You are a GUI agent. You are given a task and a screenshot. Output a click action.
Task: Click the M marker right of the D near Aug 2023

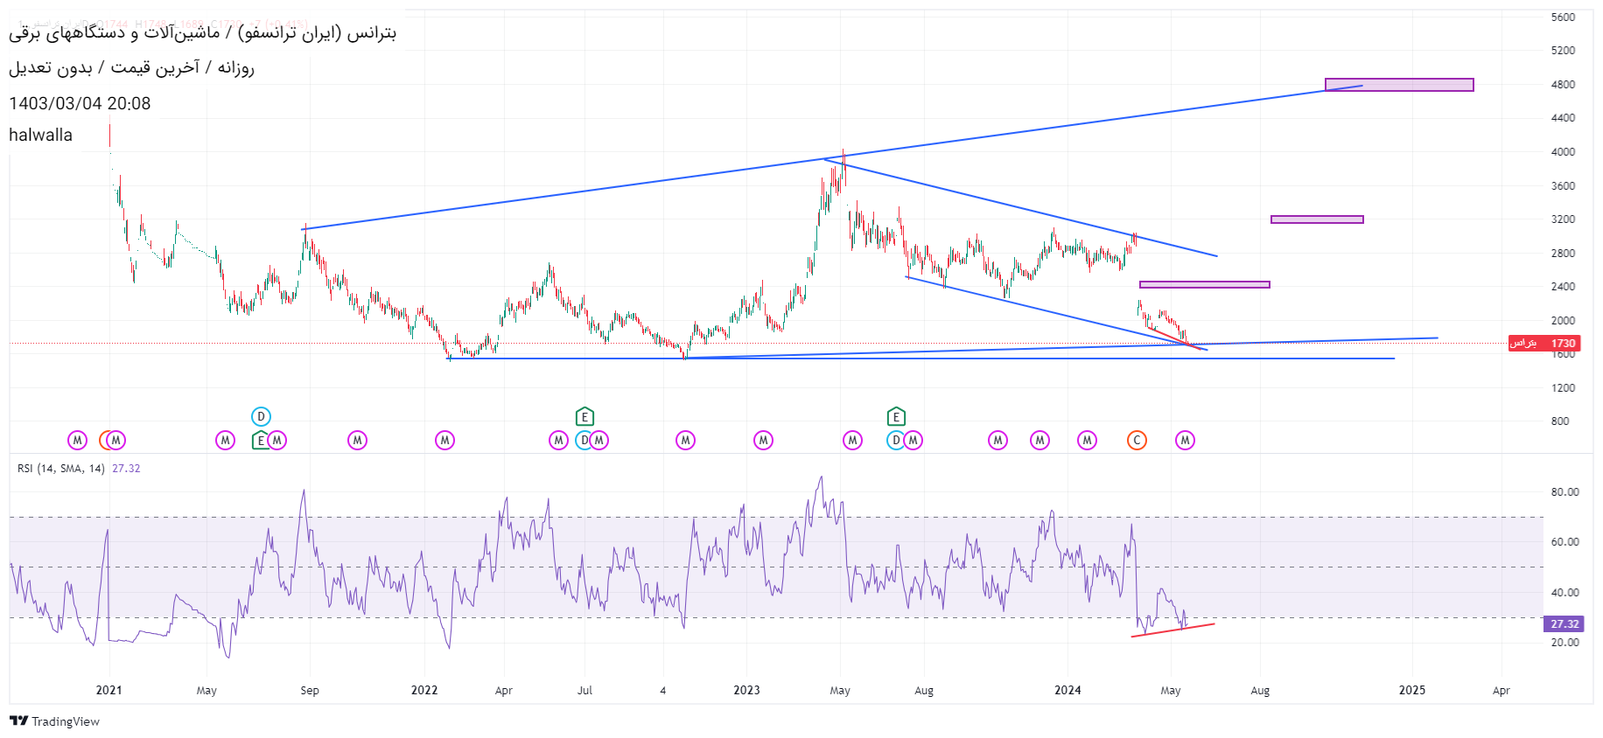[x=913, y=440]
